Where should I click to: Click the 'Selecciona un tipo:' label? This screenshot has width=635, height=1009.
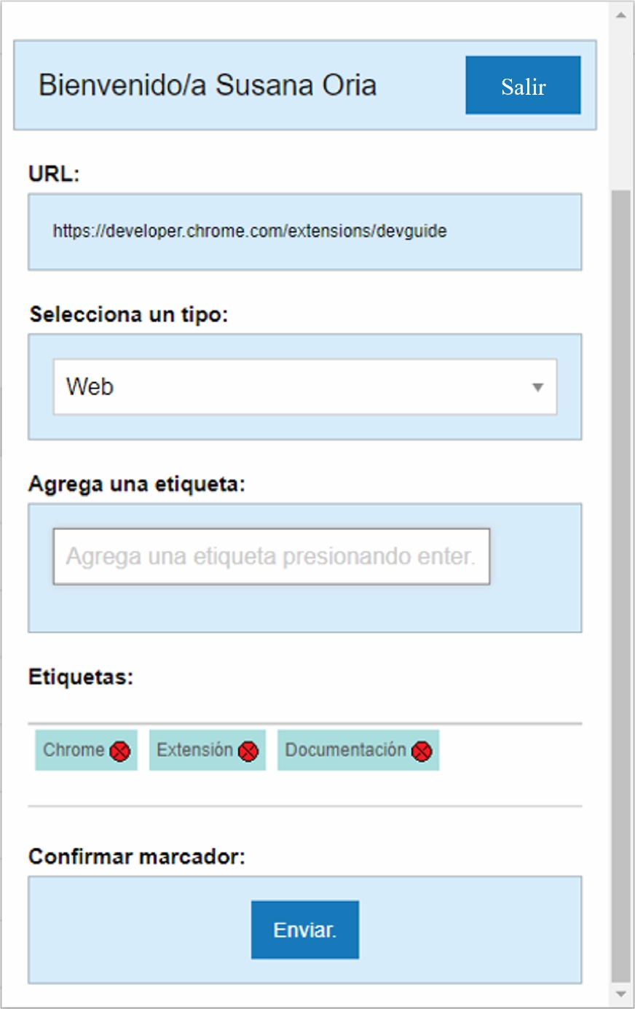click(129, 315)
